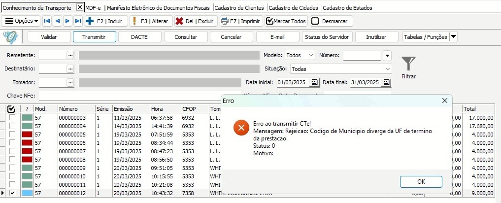Screen dimensions: 501x203
Task: Click Remetente lookup ellipsis button
Action: tap(70, 55)
